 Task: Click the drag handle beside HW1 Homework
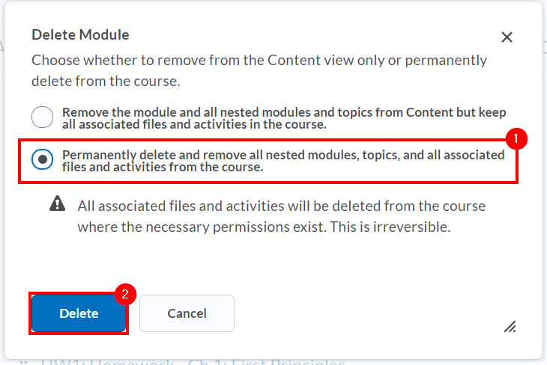click(25, 363)
